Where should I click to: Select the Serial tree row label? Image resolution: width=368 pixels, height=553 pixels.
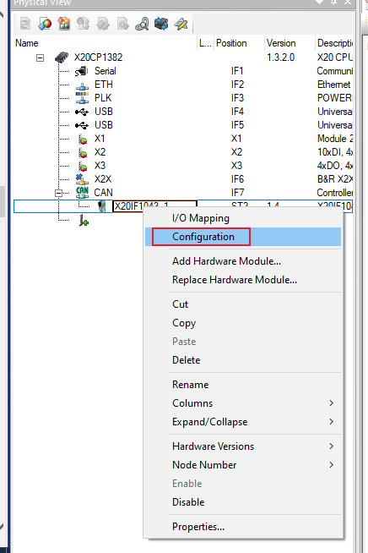click(105, 71)
